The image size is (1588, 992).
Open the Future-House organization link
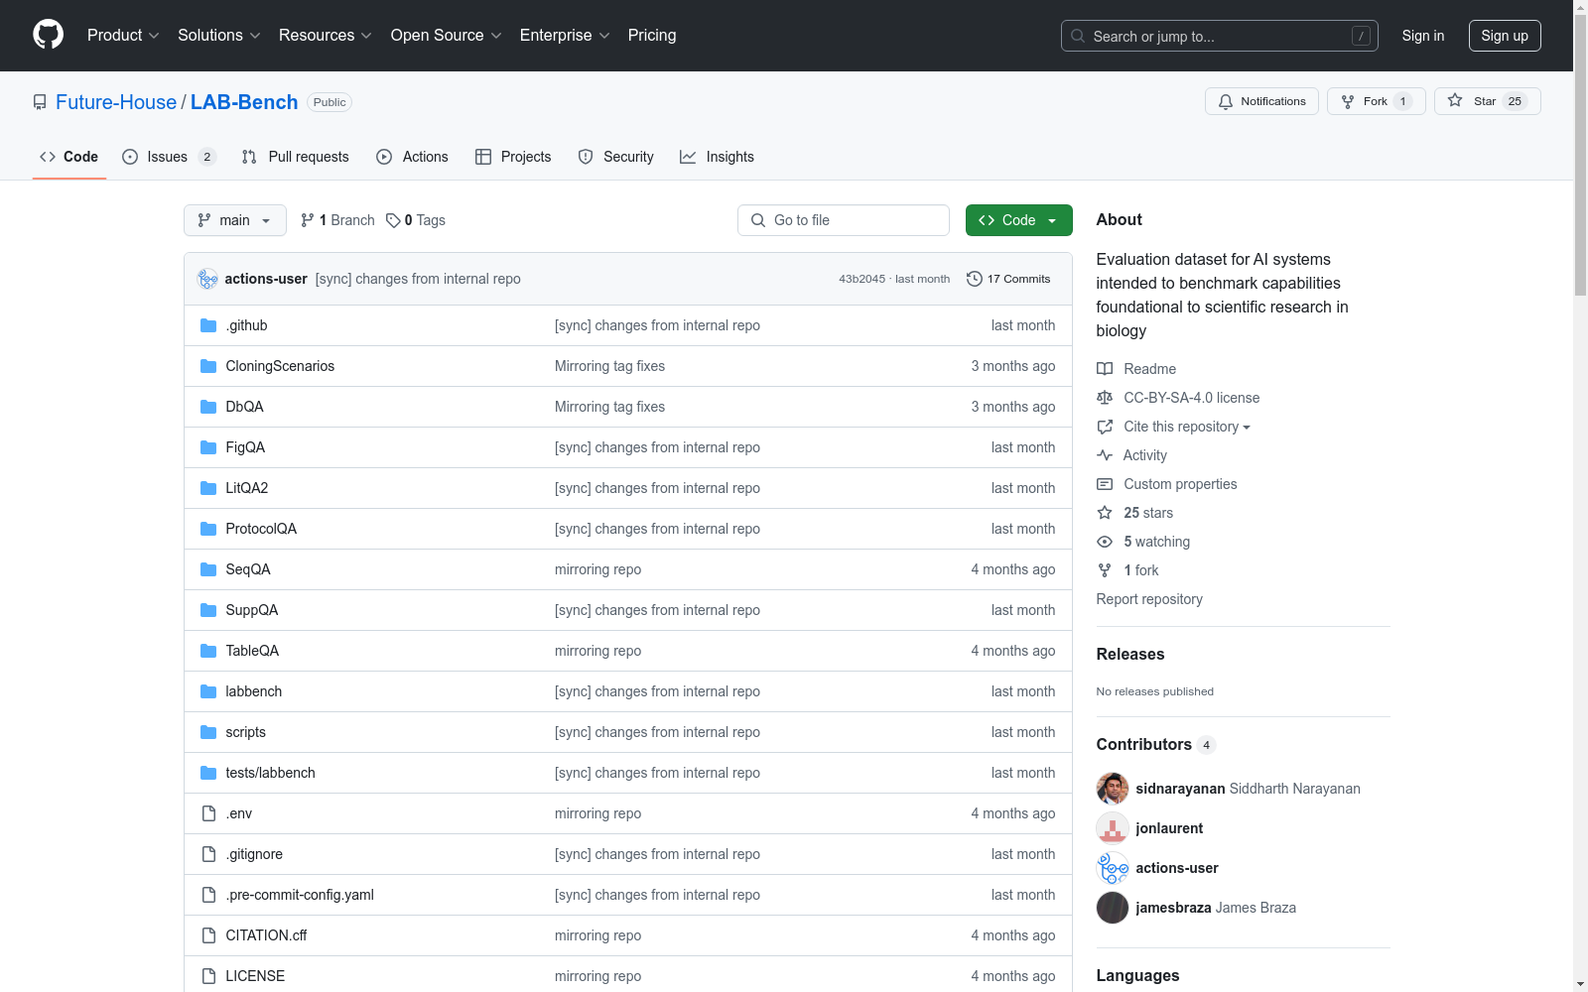point(116,102)
